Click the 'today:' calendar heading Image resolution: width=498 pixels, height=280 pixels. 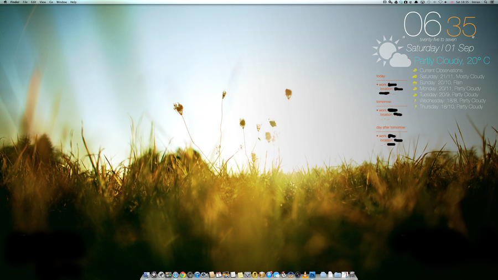click(381, 76)
